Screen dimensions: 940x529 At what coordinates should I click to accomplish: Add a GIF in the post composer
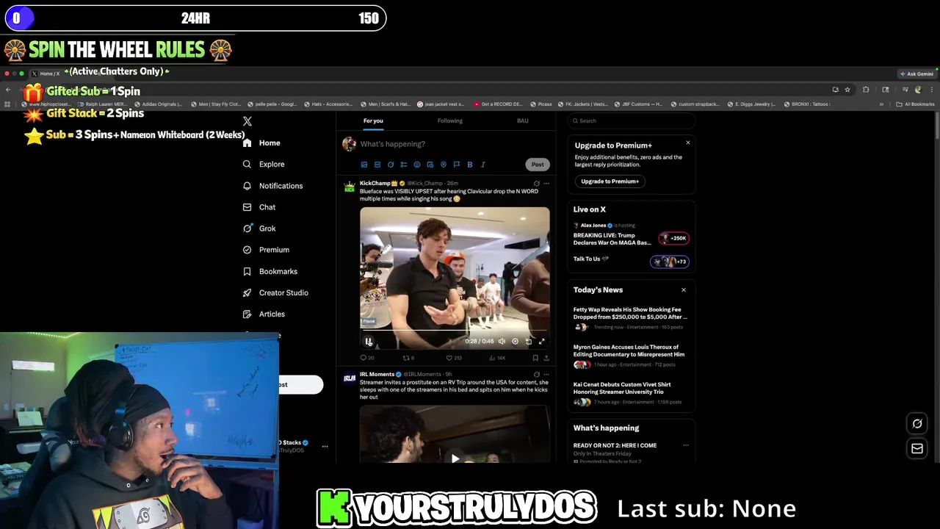[x=377, y=165]
